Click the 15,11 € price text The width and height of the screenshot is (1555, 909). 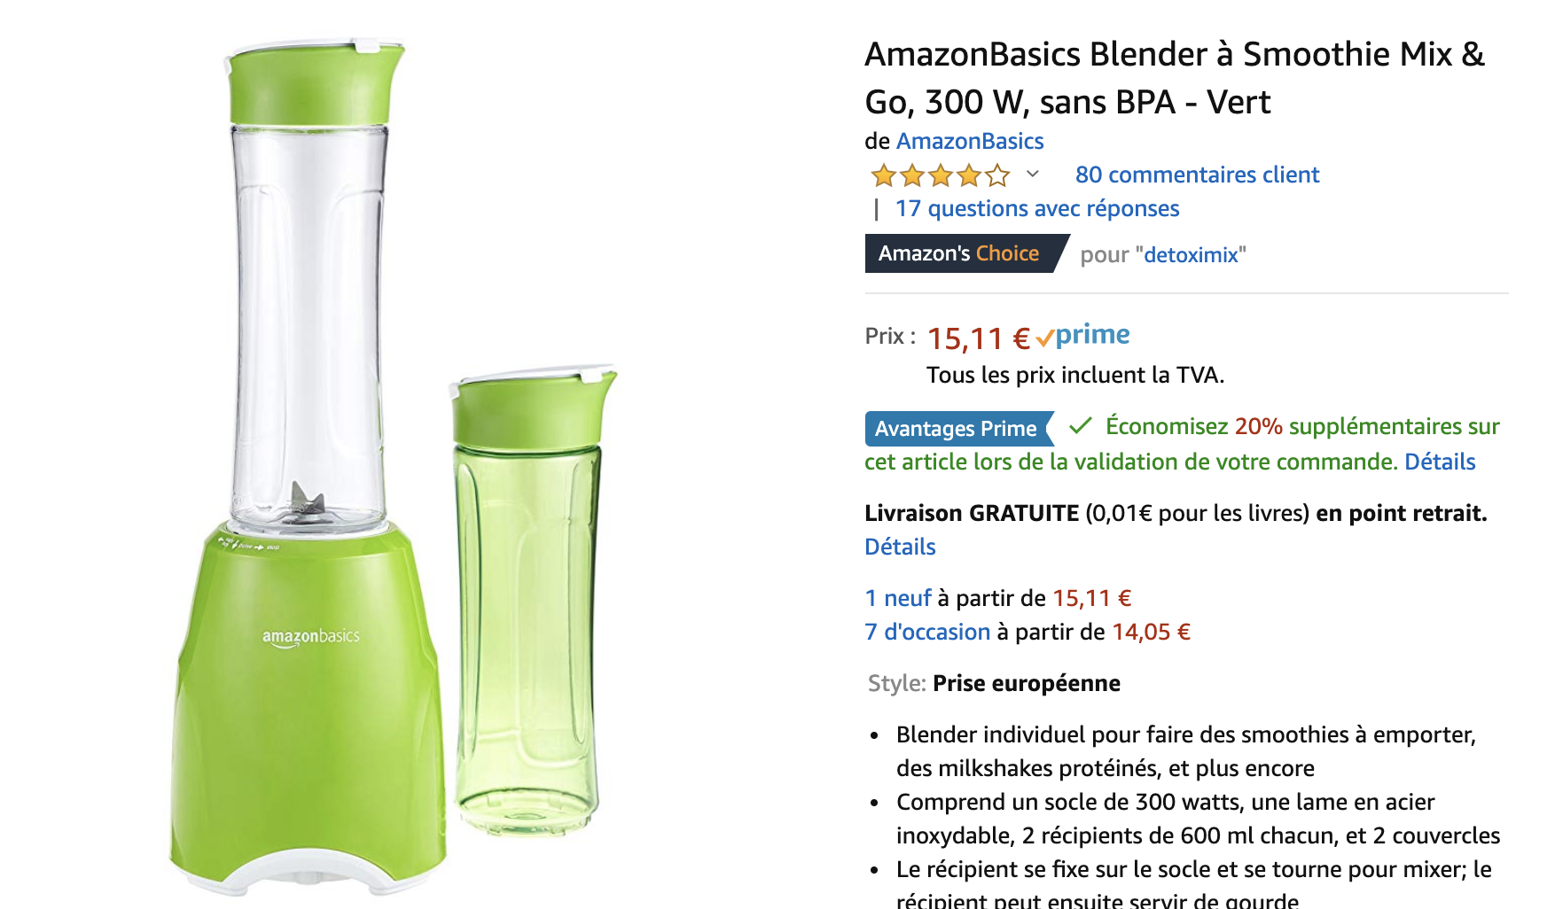978,338
